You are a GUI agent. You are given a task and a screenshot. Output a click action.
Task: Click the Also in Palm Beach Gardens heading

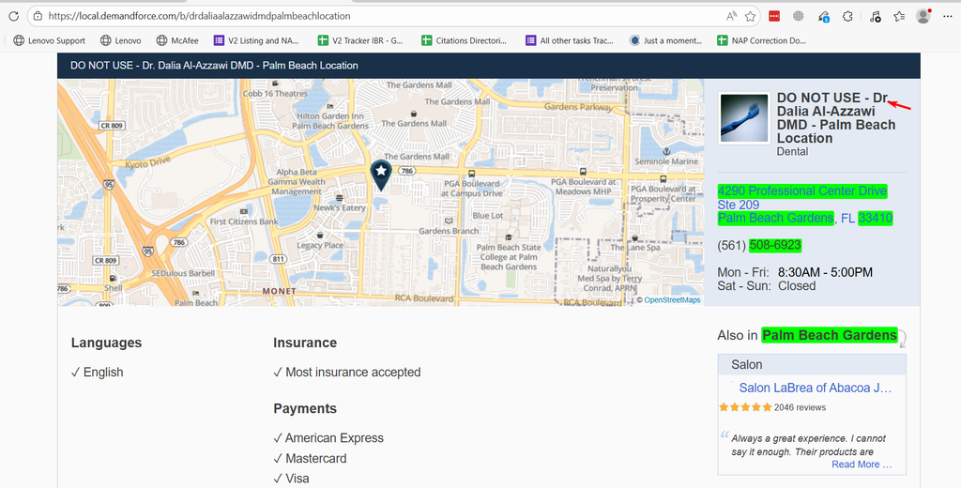[808, 335]
